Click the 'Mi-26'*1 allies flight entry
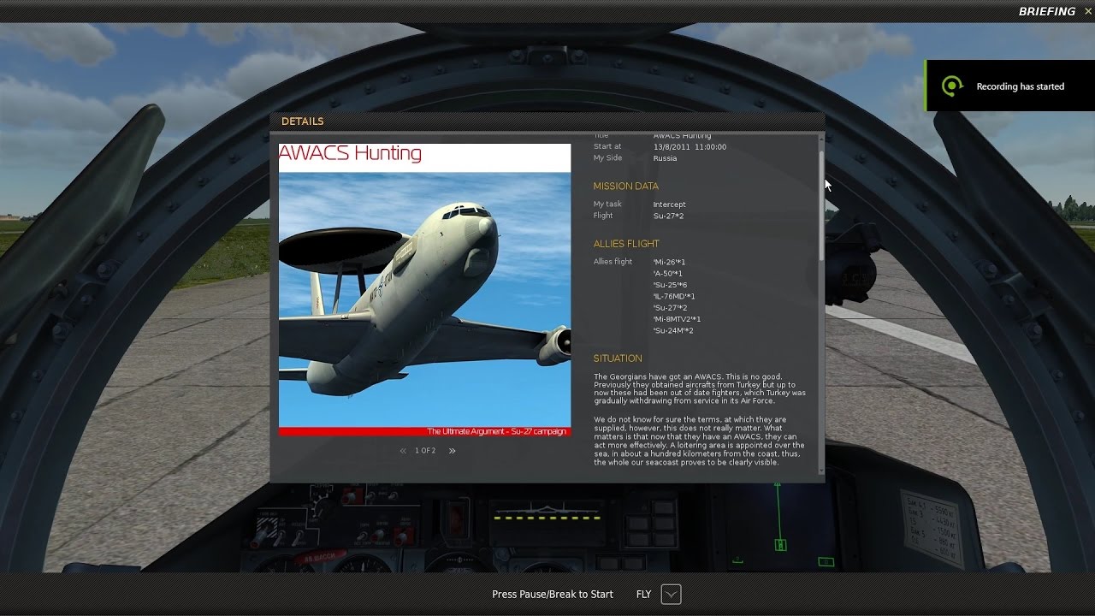 point(669,262)
